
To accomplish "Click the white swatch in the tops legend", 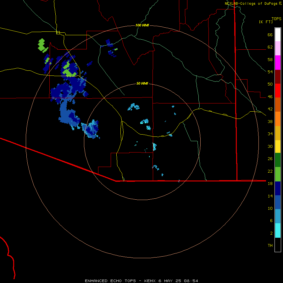I will click(x=278, y=35).
